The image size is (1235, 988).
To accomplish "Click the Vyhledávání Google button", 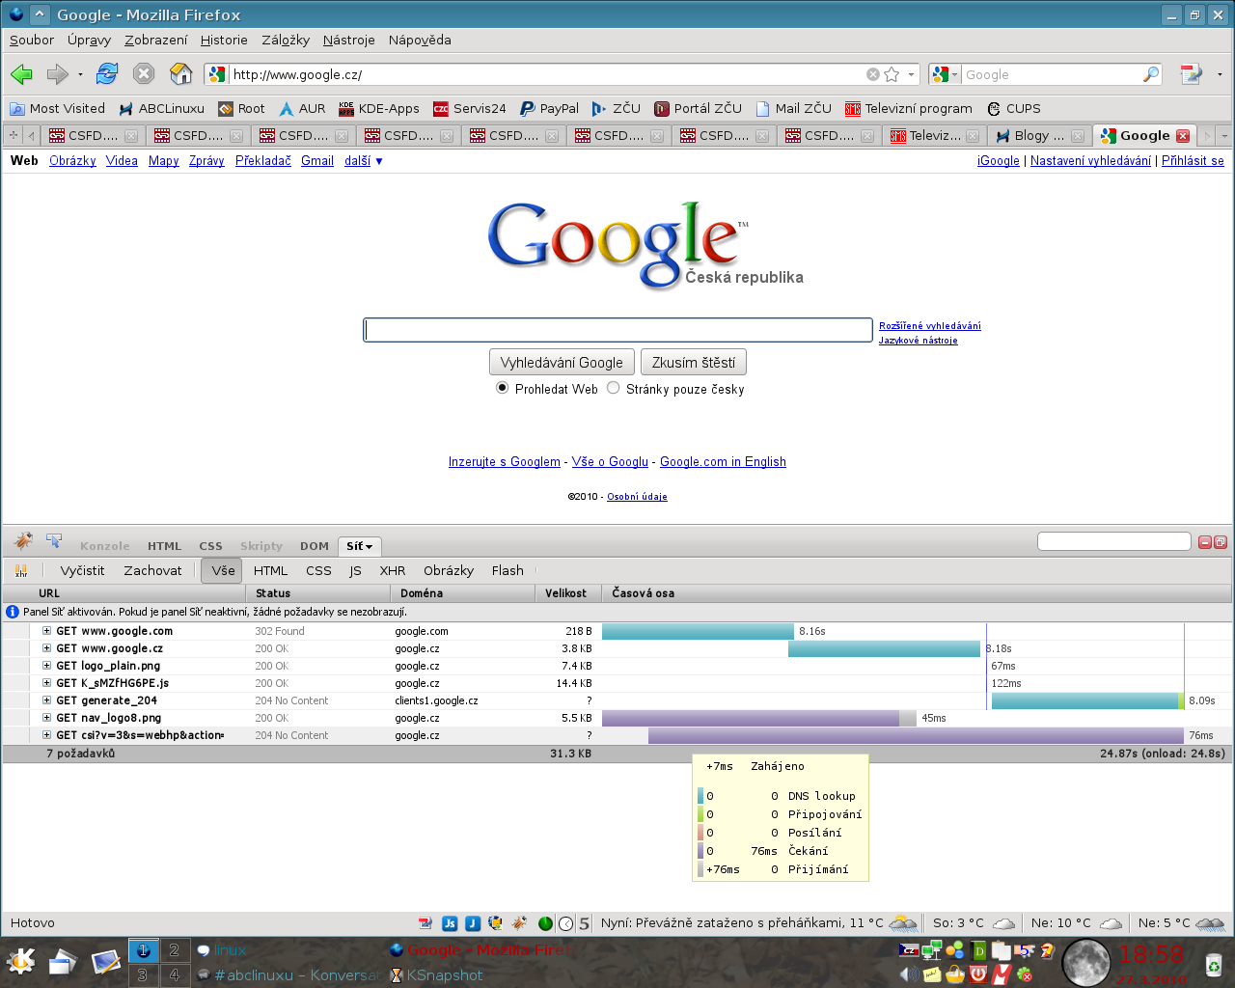I will click(x=562, y=363).
